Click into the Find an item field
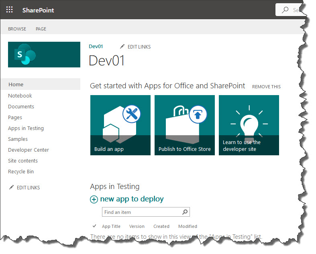 (x=146, y=212)
